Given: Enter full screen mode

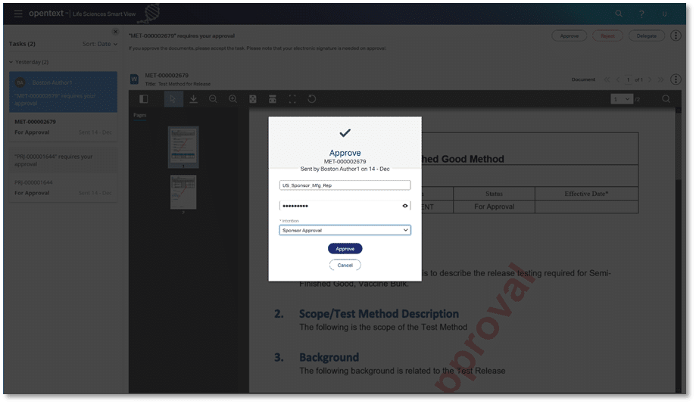Looking at the screenshot, I should [292, 99].
